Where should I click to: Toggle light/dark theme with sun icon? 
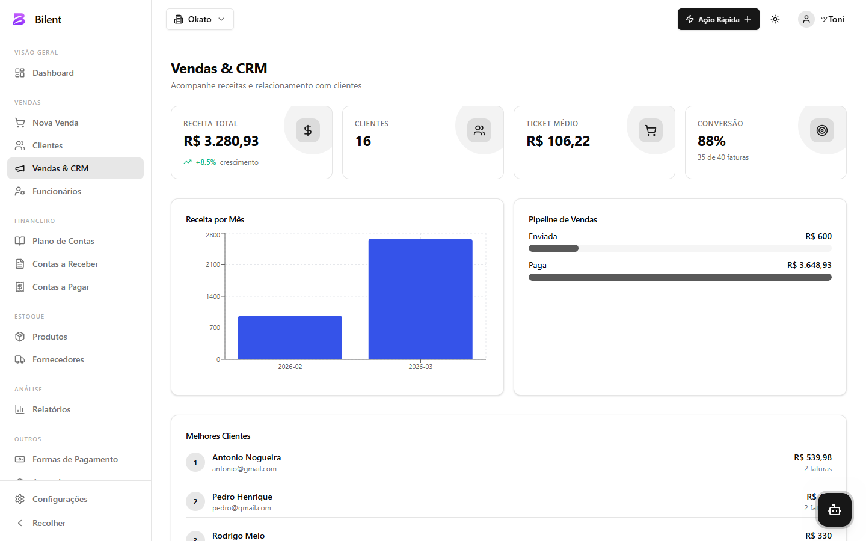pyautogui.click(x=775, y=19)
